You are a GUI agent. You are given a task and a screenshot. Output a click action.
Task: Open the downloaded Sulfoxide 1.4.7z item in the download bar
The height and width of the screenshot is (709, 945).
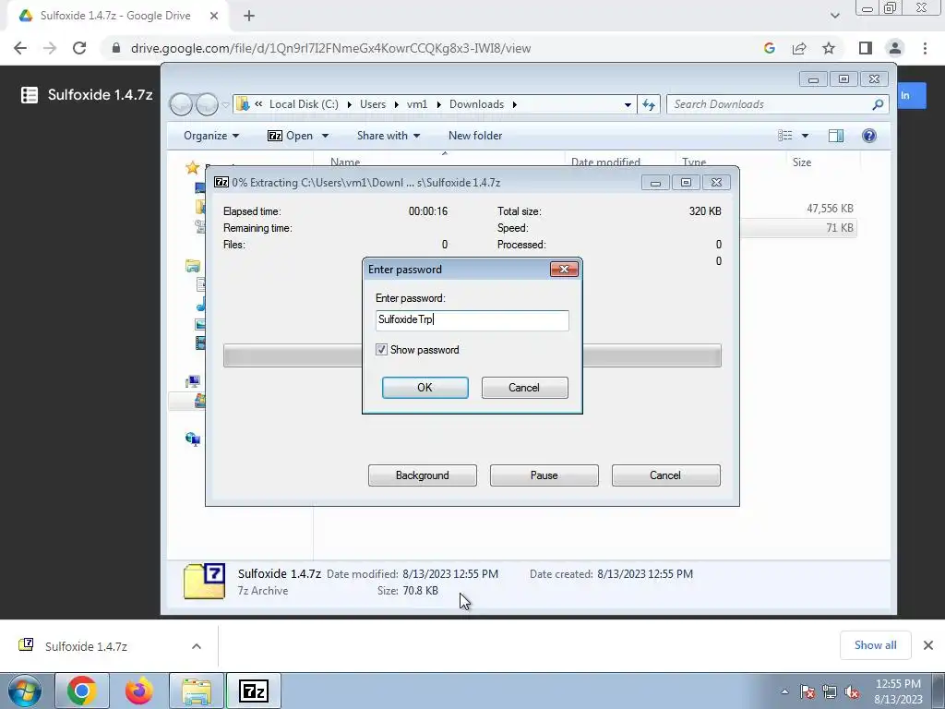[86, 646]
